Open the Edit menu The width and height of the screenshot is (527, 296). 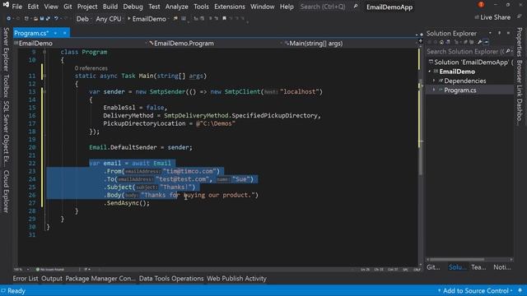33,7
